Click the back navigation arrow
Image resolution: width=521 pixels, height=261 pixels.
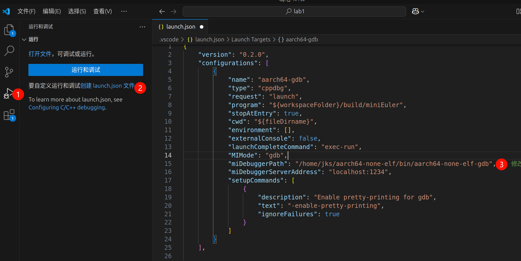[162, 11]
